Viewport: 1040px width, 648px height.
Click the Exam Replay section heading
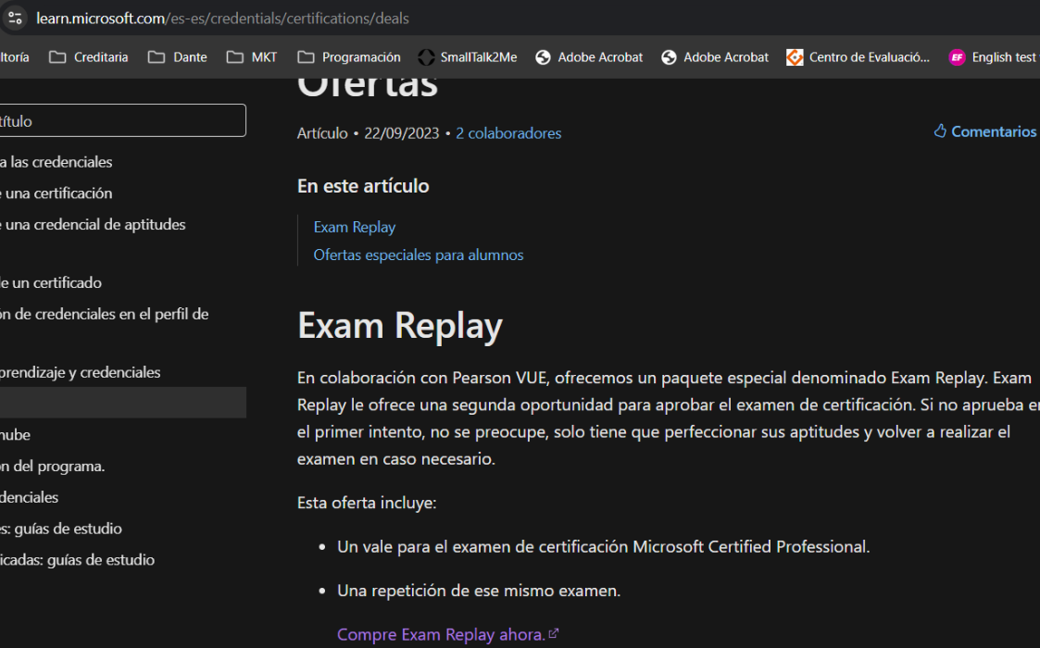pyautogui.click(x=400, y=327)
